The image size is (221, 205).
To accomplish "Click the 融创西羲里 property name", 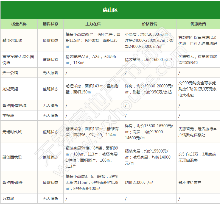I will pos(12,157).
